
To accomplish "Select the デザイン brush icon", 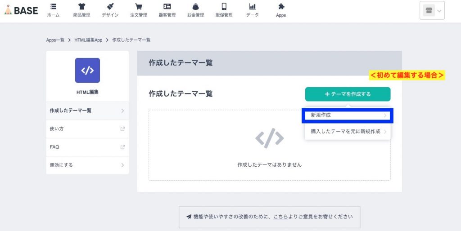I will tap(110, 7).
